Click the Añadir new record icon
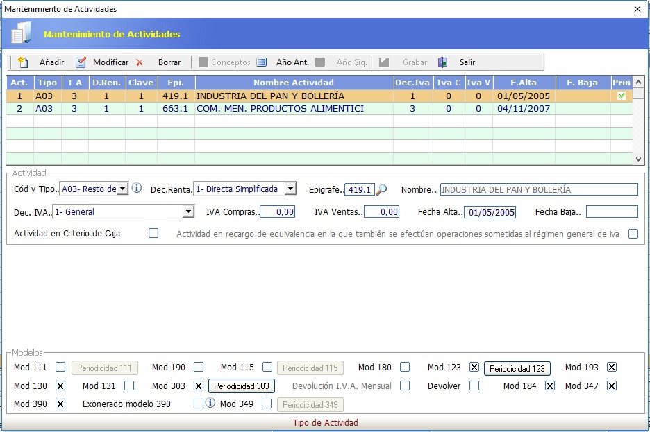Viewport: 650px width, 432px height. [x=23, y=62]
